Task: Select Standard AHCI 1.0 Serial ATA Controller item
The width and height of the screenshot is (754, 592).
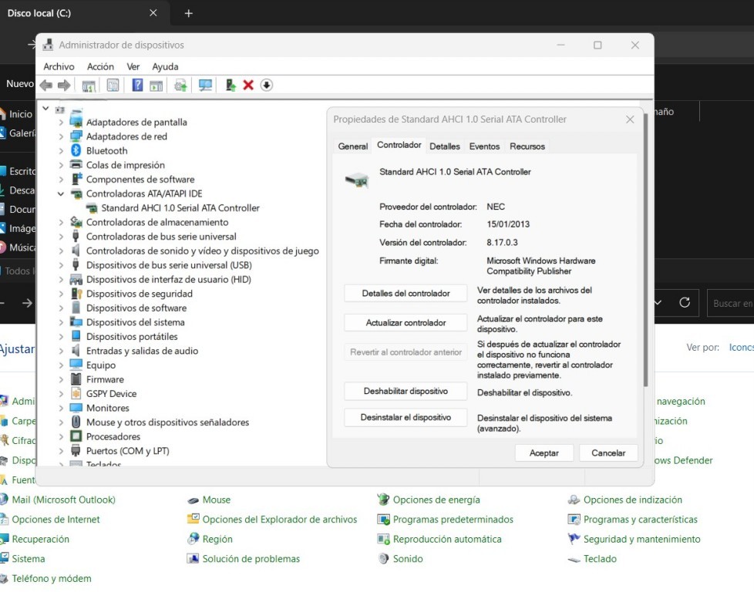Action: 180,208
